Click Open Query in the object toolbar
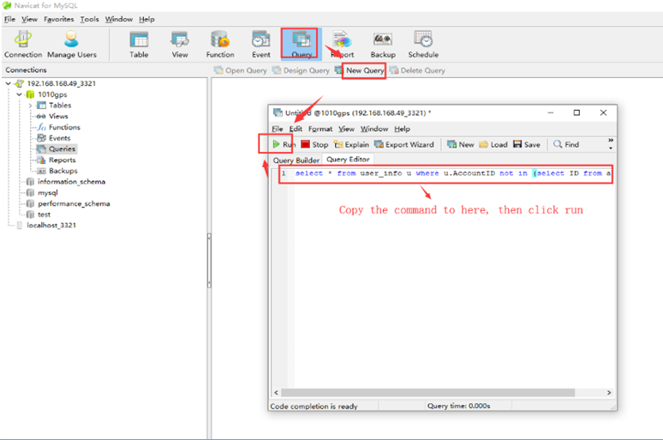The width and height of the screenshot is (663, 440). tap(240, 70)
